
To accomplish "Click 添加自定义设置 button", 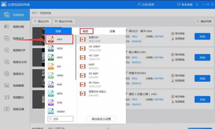I will [101, 119].
